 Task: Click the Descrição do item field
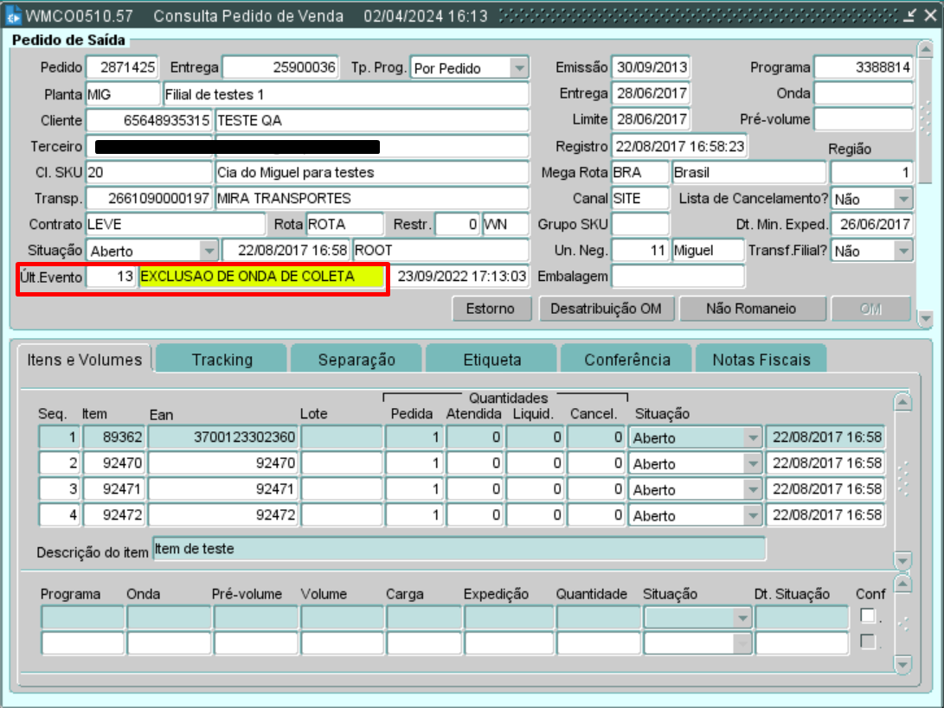click(459, 549)
